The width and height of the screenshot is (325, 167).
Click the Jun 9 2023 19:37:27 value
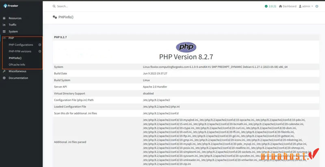tap(155, 74)
